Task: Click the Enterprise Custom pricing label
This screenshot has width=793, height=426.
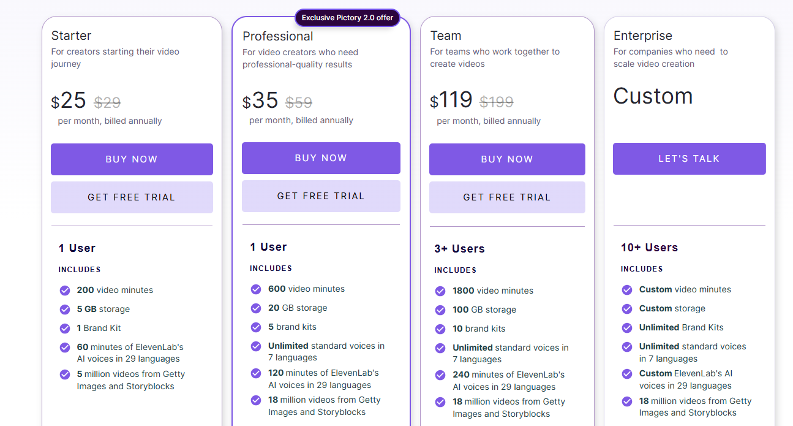Action: [653, 96]
